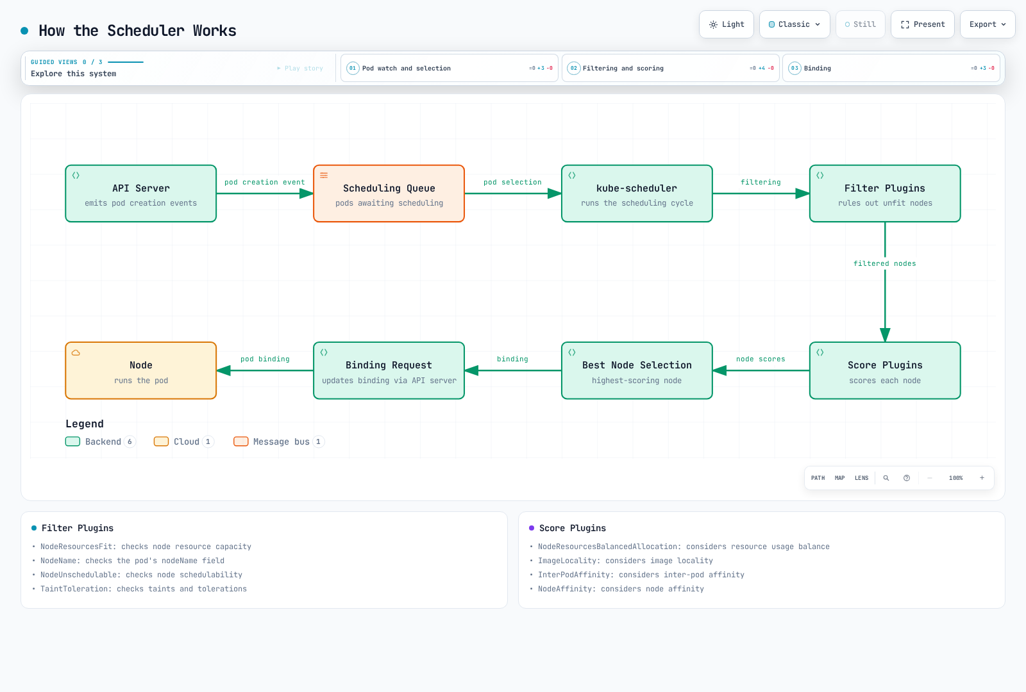
Task: Toggle LENS mode in canvas toolbar
Action: pos(862,478)
